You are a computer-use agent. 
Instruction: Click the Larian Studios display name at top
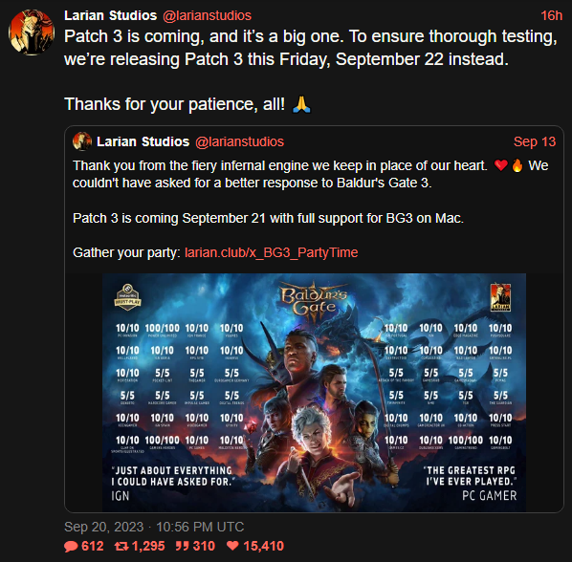pos(111,15)
